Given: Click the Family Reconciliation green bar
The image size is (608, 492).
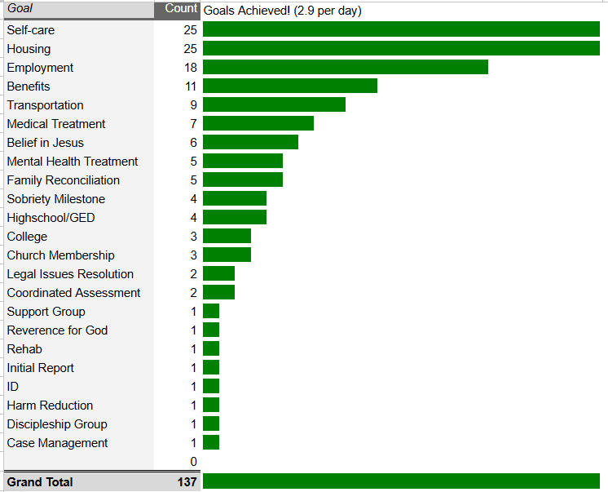Looking at the screenshot, I should 243,180.
